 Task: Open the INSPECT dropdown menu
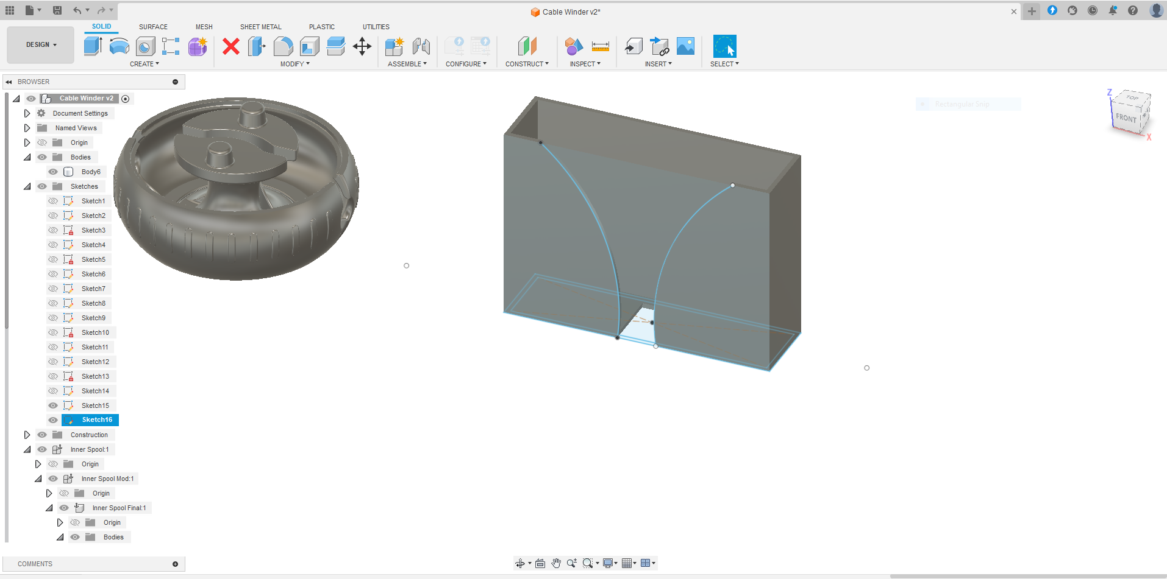(x=585, y=64)
